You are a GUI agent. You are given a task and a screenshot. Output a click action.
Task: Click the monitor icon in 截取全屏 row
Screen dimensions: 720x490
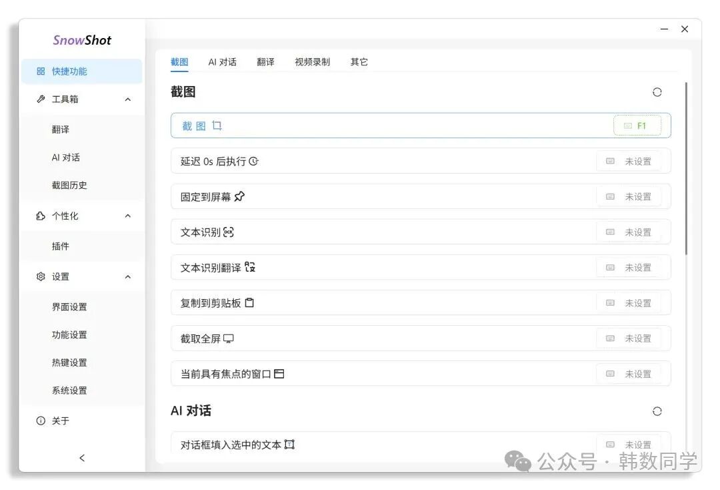coord(230,338)
